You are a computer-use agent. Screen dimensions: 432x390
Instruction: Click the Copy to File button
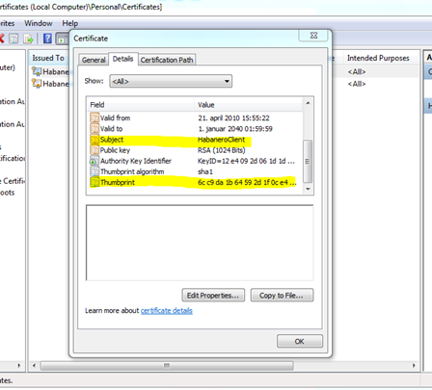282,295
